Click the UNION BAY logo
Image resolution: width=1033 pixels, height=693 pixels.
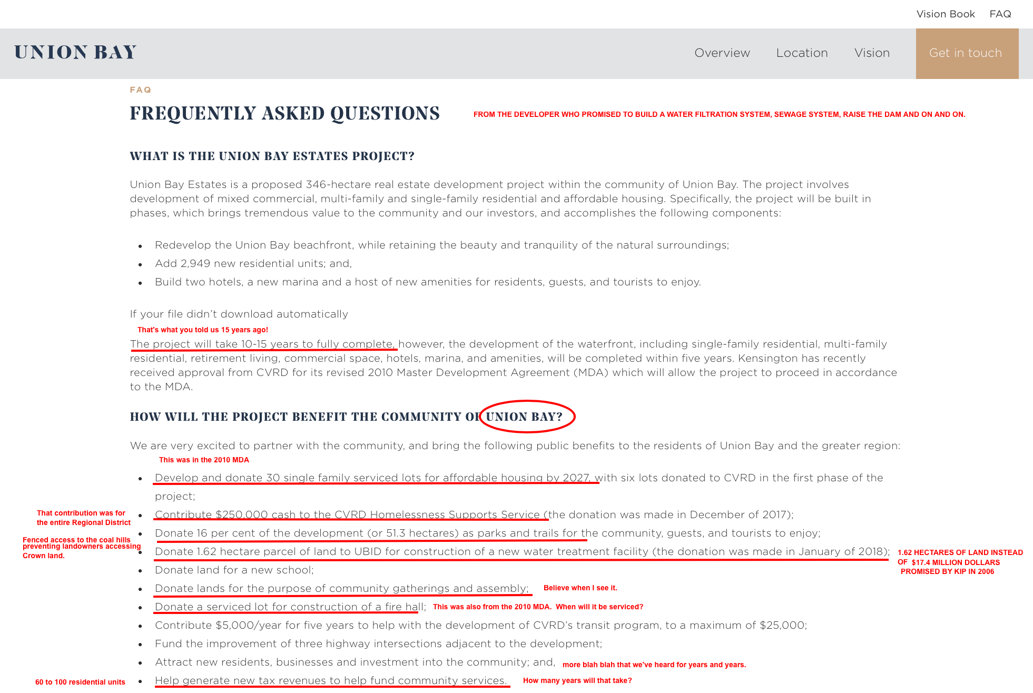tap(75, 53)
